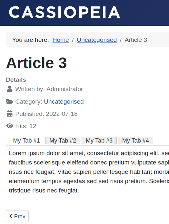Click the CASSIOPEIA site logo
This screenshot has height=224, width=169.
65,12
